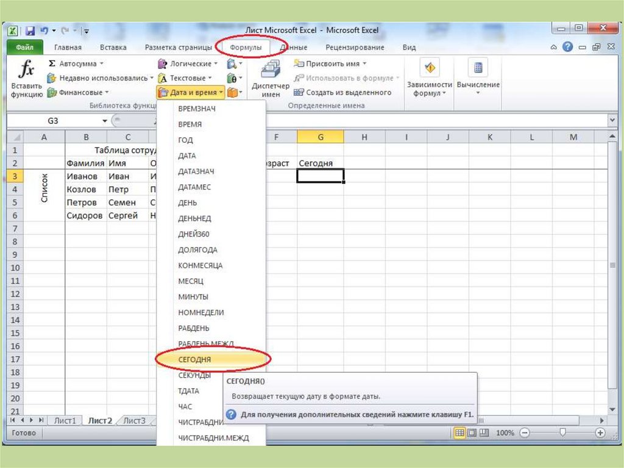Click the Calculation (Вычисление) icon
Screen dimensions: 624x468
tap(478, 67)
